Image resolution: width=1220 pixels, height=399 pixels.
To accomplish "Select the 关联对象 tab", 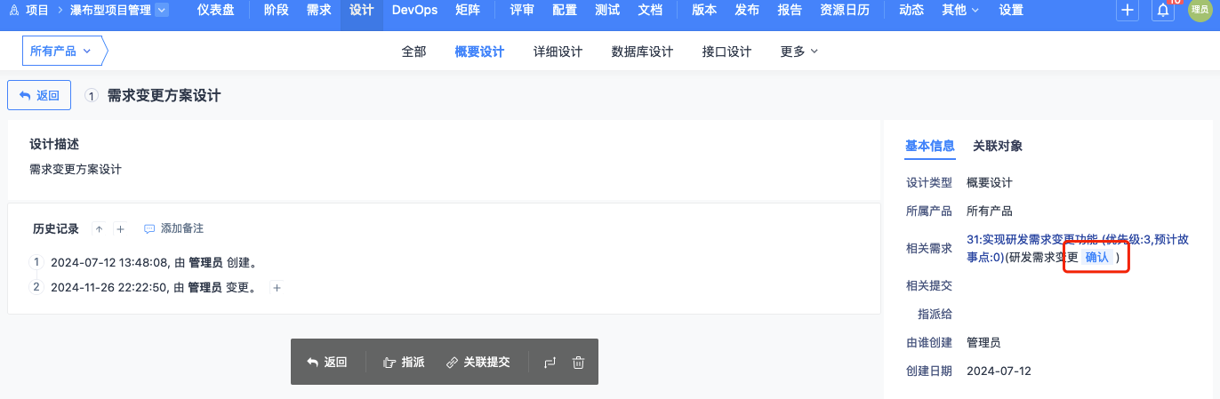I will 998,146.
